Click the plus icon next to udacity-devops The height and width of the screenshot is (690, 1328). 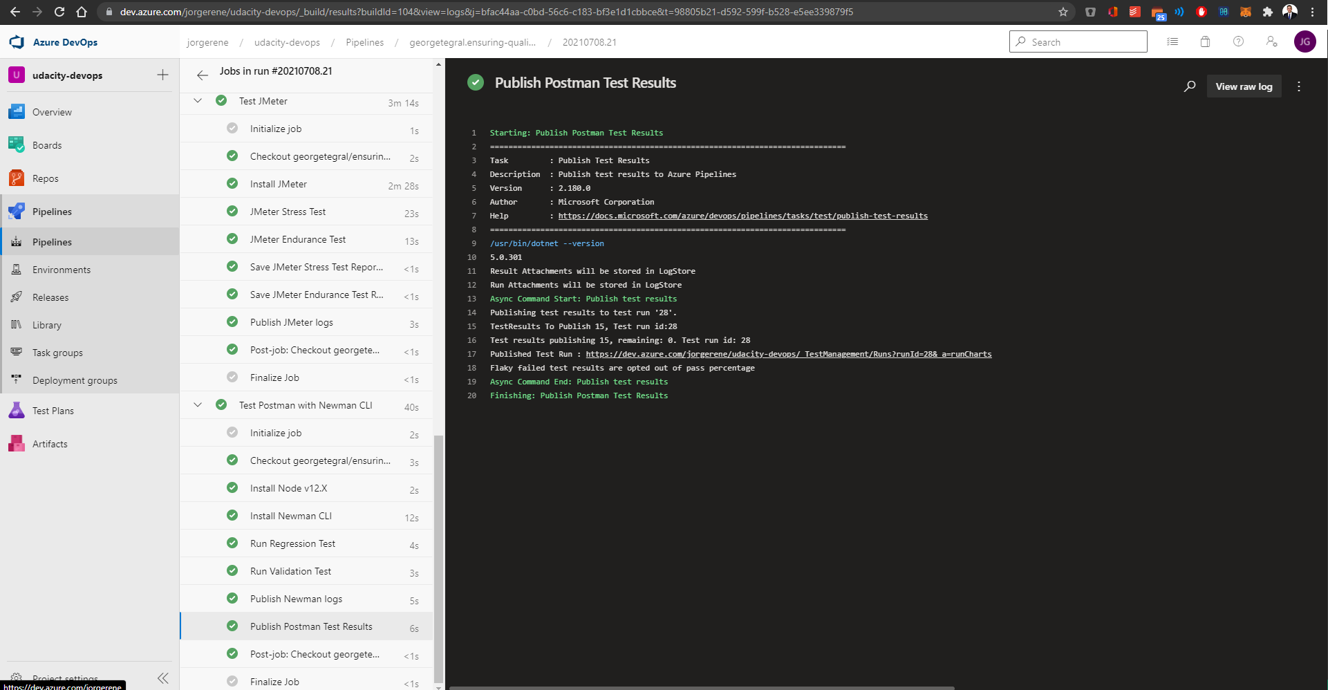tap(162, 75)
